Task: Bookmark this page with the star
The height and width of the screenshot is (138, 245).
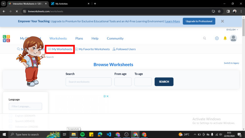Action: pos(219,11)
